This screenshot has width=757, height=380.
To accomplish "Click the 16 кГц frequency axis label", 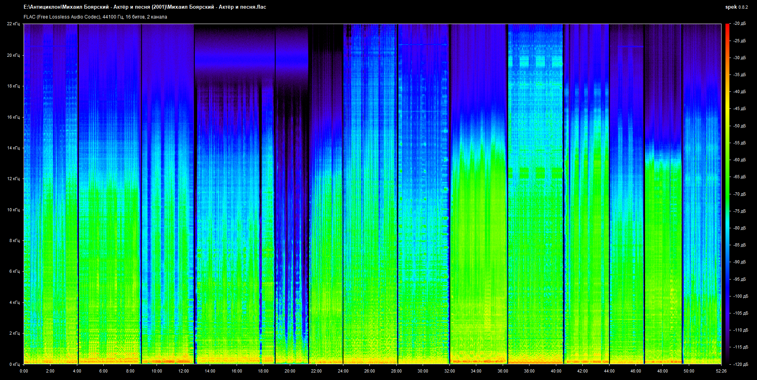I will coord(13,117).
